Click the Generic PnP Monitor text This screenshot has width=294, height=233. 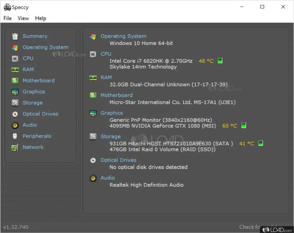[x=161, y=120]
